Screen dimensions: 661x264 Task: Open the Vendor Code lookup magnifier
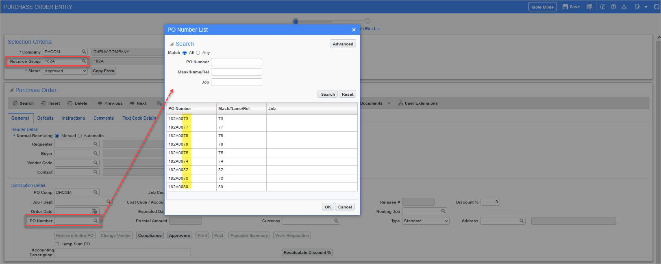click(x=96, y=163)
